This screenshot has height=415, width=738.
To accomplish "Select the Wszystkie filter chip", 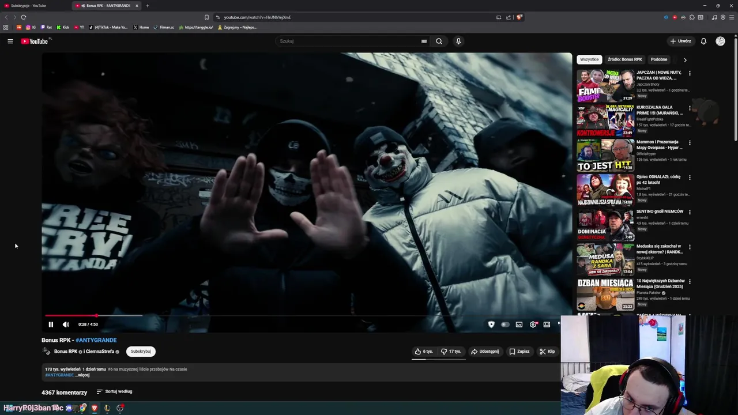I will 589,59.
